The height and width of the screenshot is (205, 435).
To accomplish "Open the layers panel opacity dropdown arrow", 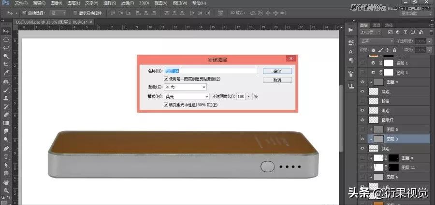I will pos(430,41).
